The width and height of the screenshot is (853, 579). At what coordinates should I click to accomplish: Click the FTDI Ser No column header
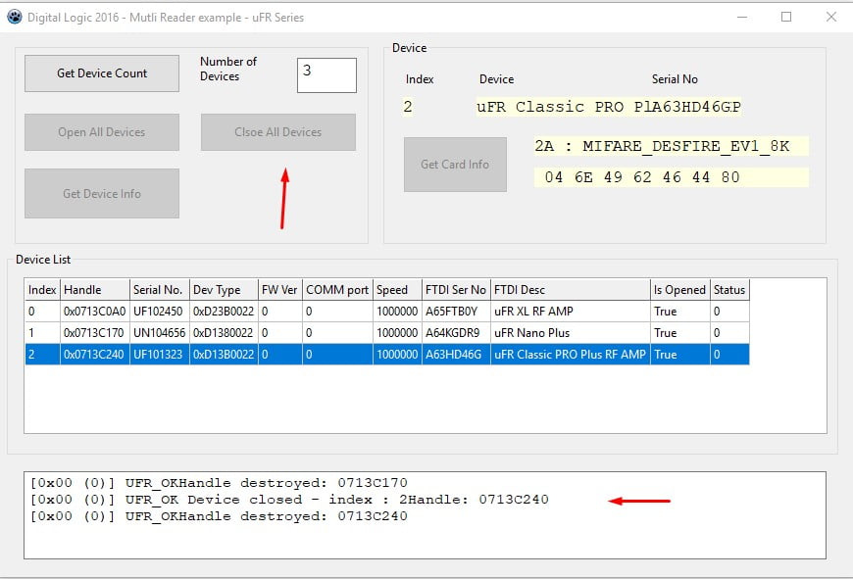[x=457, y=290]
